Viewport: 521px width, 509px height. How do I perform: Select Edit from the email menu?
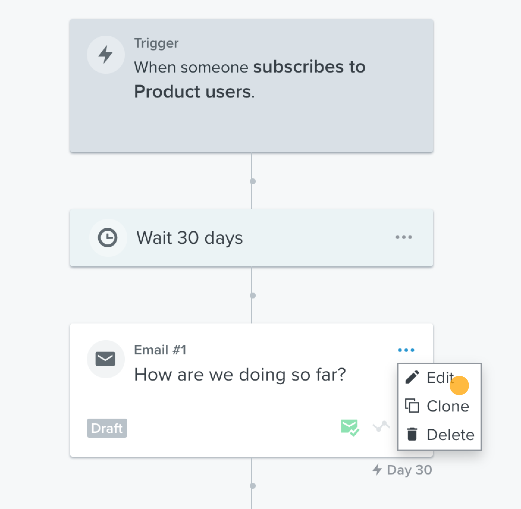(x=440, y=378)
